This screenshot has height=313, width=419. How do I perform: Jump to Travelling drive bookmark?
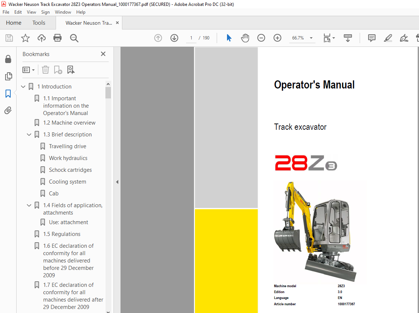coord(67,146)
